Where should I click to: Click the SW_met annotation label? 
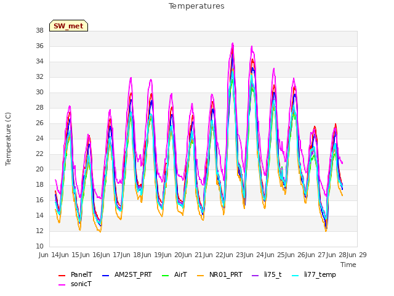(x=68, y=26)
